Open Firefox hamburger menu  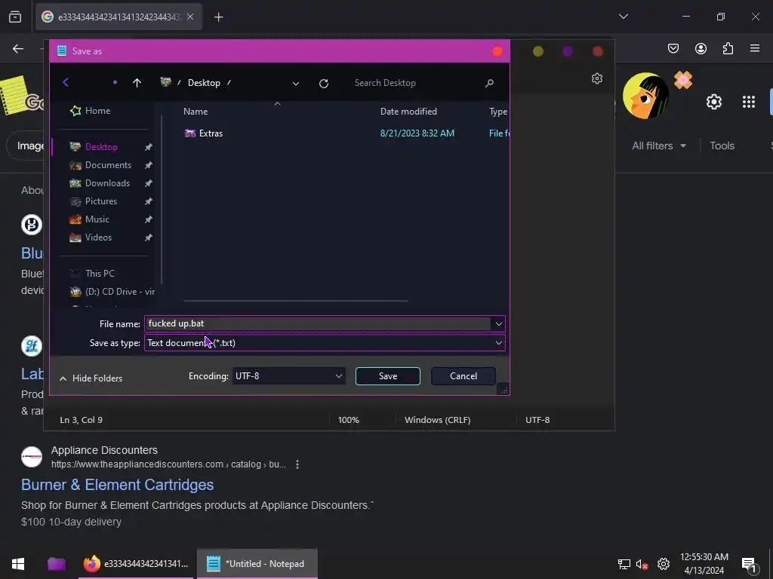[x=755, y=48]
